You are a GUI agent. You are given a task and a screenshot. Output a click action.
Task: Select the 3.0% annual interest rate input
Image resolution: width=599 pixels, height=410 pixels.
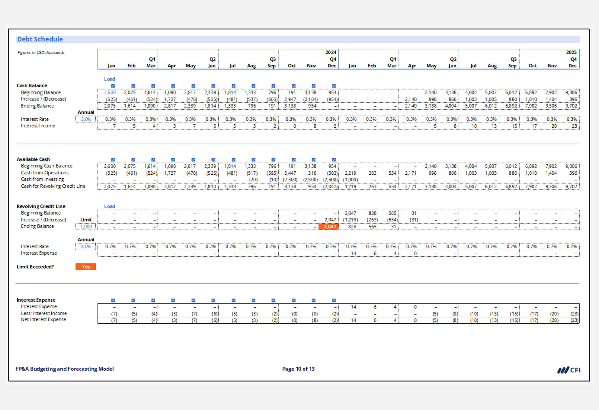point(86,119)
